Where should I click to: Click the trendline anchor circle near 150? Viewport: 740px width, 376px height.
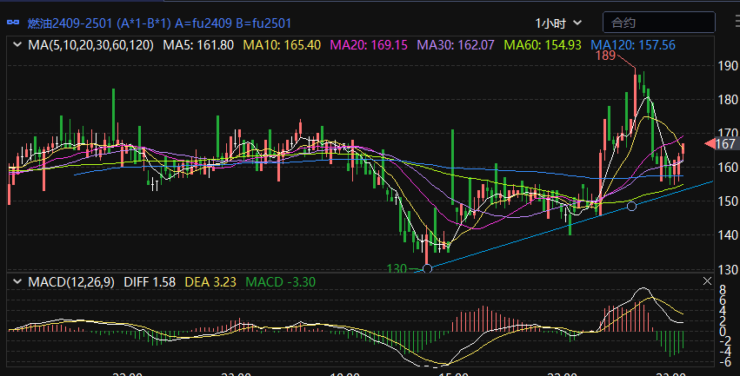[632, 206]
